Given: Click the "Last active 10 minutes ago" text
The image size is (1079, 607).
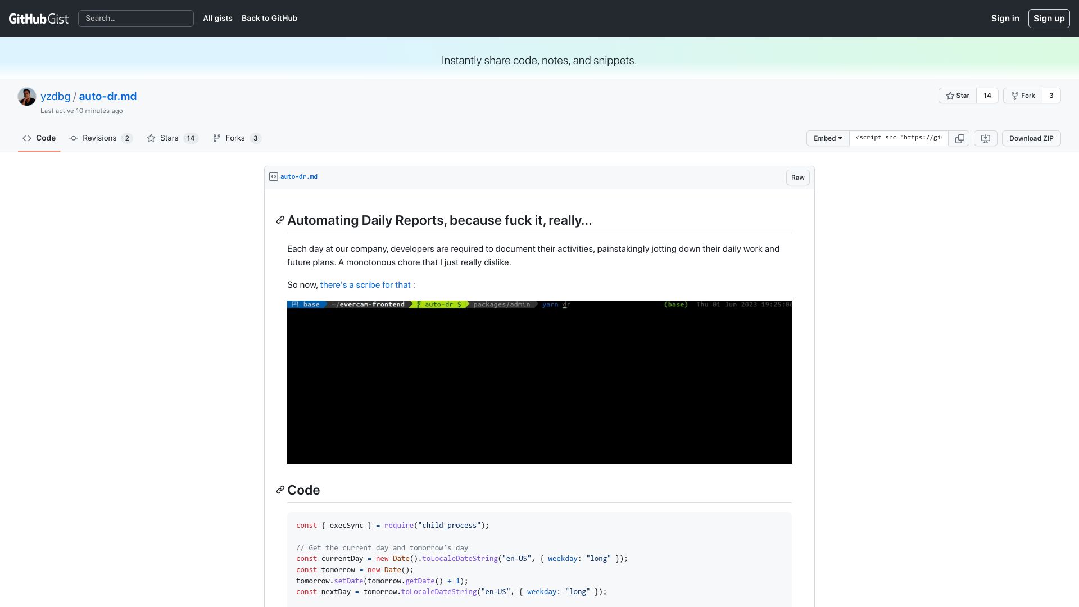Looking at the screenshot, I should [x=81, y=111].
